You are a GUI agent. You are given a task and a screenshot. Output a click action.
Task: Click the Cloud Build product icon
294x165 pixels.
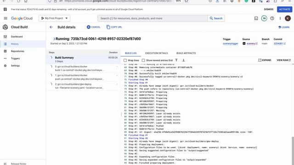(5, 27)
